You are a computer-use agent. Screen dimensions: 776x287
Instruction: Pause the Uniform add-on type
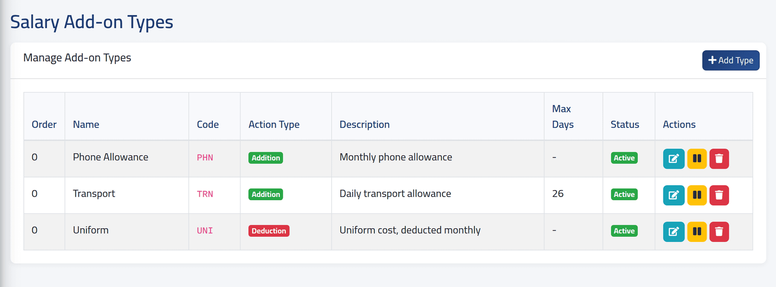[697, 231]
